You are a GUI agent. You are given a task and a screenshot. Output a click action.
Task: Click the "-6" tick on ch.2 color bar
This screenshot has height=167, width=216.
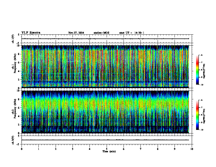[201, 100]
